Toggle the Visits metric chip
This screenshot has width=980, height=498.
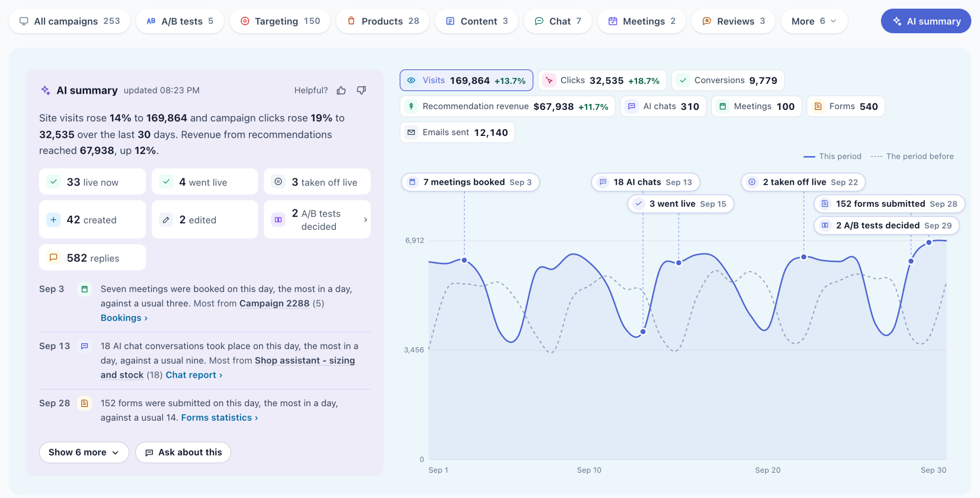466,80
